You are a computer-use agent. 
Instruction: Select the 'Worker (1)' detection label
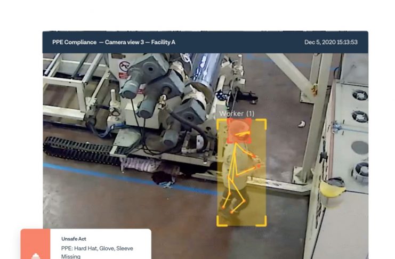coord(237,114)
